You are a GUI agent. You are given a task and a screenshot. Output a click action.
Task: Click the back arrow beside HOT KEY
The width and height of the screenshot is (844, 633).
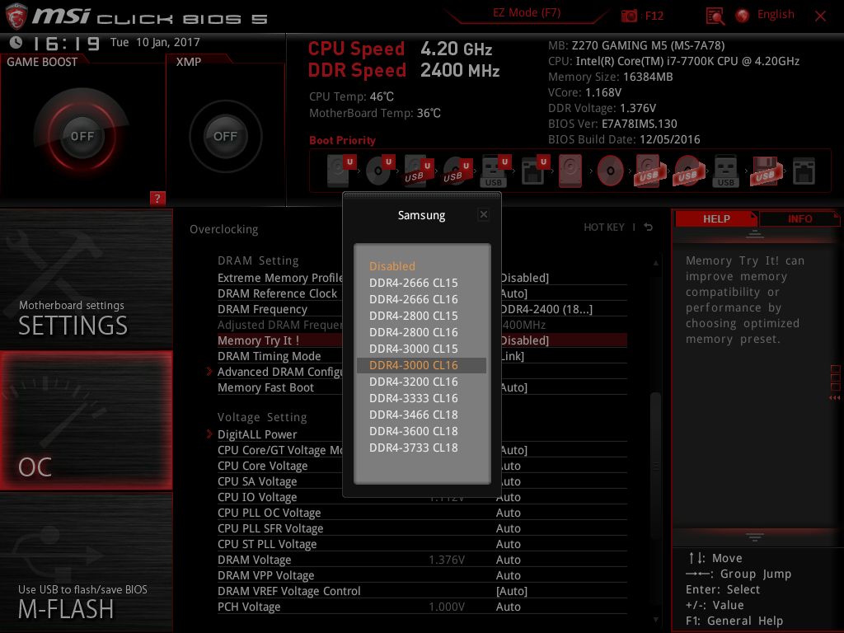649,227
